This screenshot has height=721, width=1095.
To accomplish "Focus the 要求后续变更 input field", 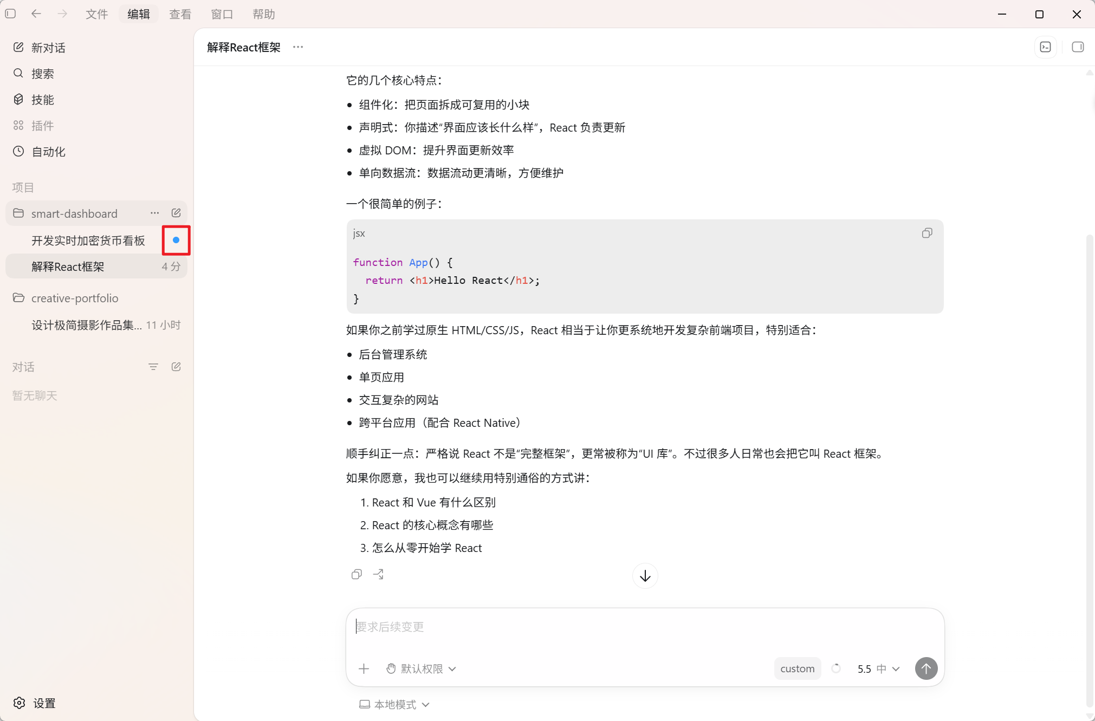I will [x=645, y=627].
